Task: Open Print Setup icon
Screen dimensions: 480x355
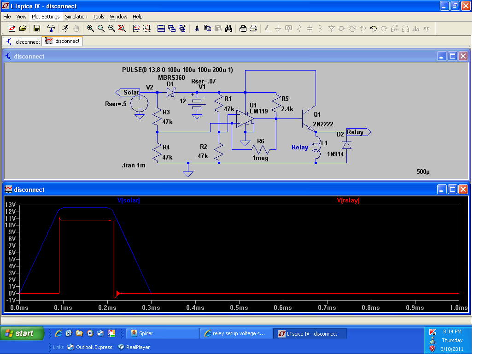Action: (x=243, y=29)
